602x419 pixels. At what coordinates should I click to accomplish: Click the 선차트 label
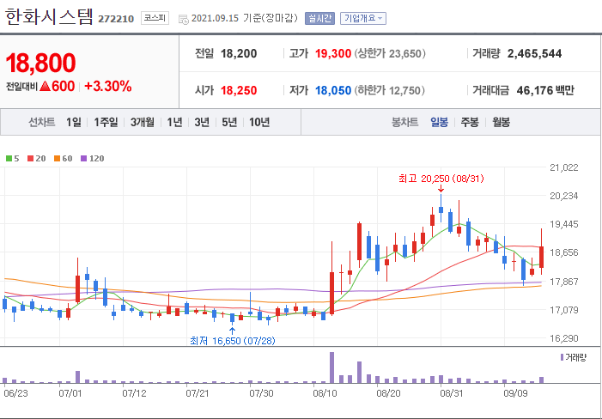[x=42, y=123]
